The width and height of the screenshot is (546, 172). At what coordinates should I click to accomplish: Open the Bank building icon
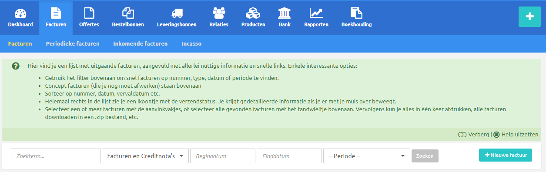tap(285, 13)
